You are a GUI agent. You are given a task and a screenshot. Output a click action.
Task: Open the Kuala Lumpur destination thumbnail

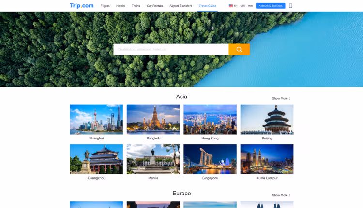267,159
